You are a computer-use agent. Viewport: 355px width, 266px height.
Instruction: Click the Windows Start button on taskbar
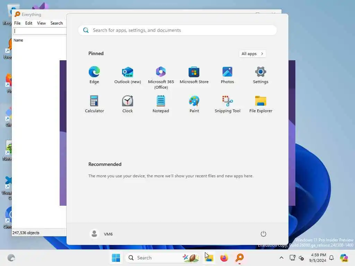click(116, 258)
